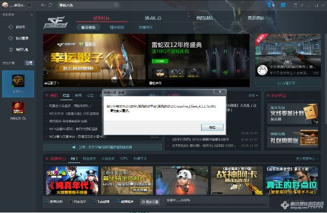This screenshot has height=213, width=327.
Task: Open the CF名枪堂 第43期 news link
Action: click(x=204, y=145)
